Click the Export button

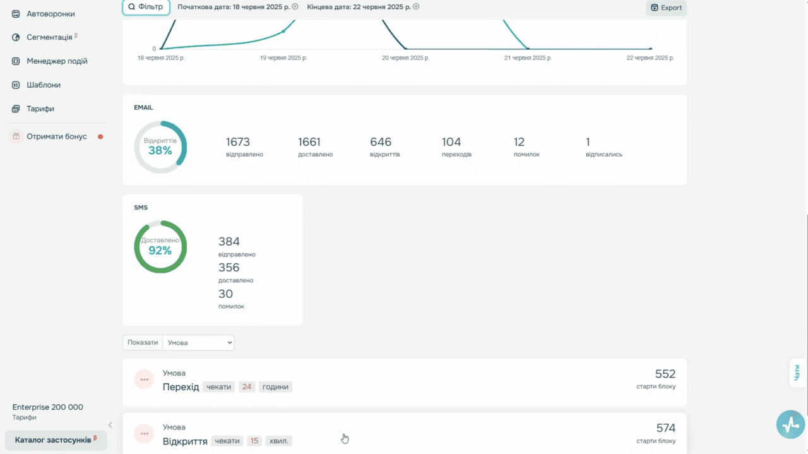667,8
